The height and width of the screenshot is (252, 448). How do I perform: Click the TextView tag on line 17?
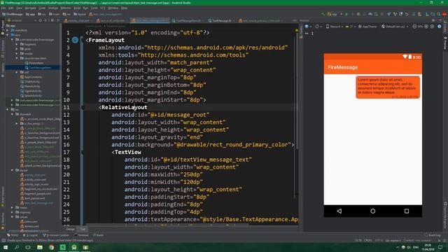(x=127, y=153)
